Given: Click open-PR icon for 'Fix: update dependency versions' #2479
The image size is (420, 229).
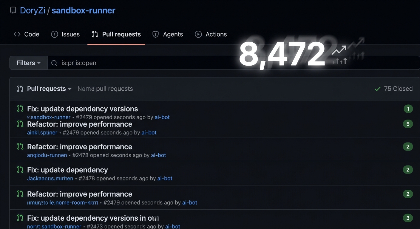Looking at the screenshot, I should [20, 109].
